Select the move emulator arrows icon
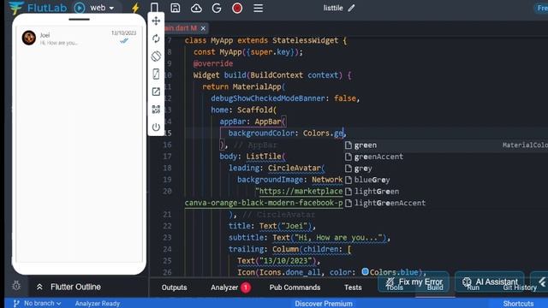The image size is (548, 308). [x=156, y=21]
